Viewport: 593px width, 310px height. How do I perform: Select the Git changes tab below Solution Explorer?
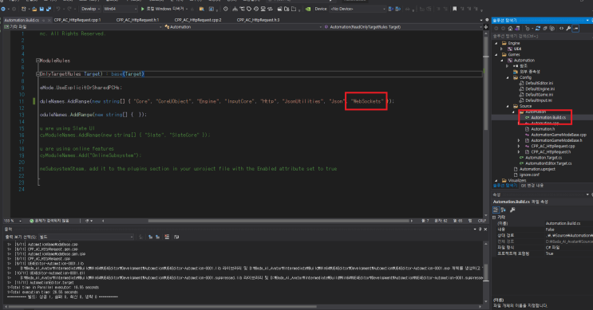click(532, 186)
